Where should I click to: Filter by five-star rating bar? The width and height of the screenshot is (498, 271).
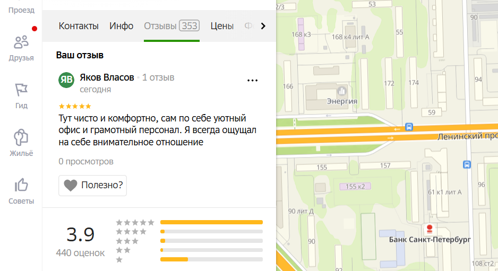click(x=211, y=222)
